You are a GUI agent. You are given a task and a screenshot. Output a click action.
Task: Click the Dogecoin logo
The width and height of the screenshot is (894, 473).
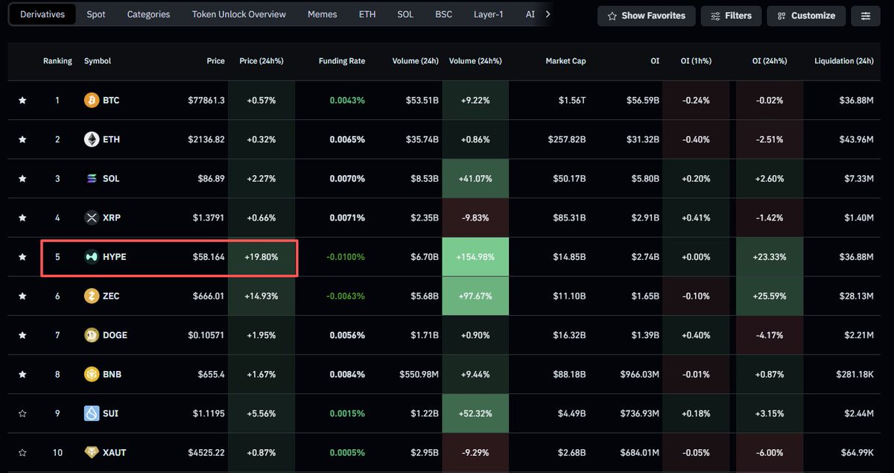pos(91,335)
